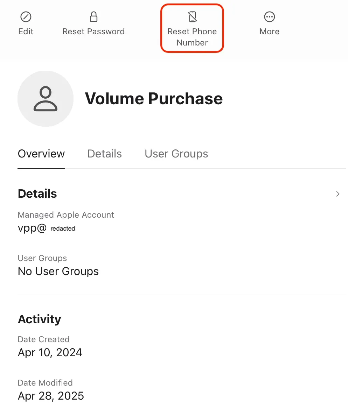The image size is (348, 415).
Task: Click the redacted badge beside vpp@
Action: (x=63, y=228)
